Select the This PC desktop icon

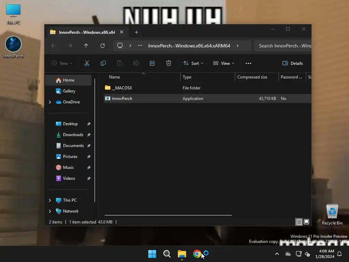[13, 14]
